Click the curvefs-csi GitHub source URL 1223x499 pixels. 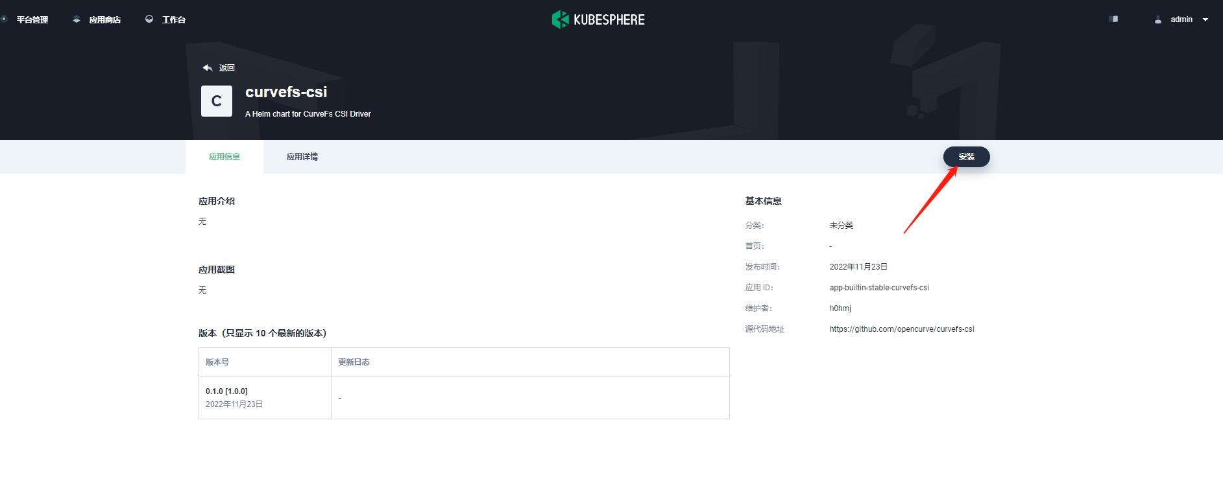[x=902, y=329]
